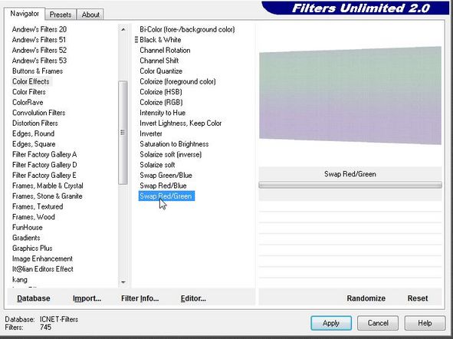Select Colorize (RGB) filter
Screen dimensions: 453x339
[x=161, y=102]
